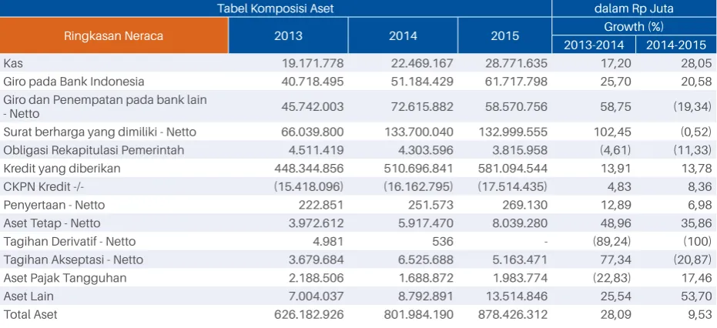The image size is (717, 328).
Task: Select 'Obligasi Rekapitulasi Pemerintah' row label
Action: [x=94, y=150]
